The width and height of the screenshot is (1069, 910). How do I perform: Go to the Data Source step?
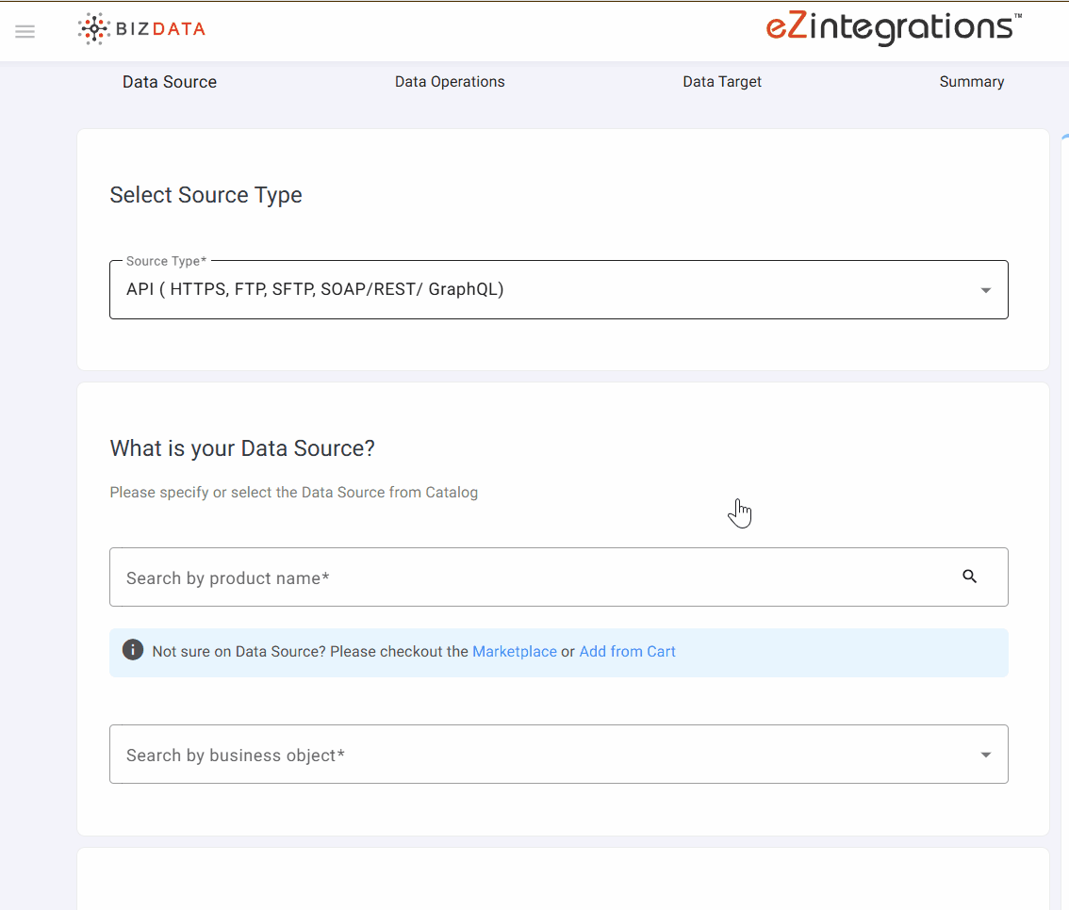(170, 82)
